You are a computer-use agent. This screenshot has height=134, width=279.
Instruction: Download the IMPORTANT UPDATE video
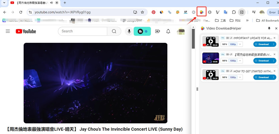coord(262,44)
